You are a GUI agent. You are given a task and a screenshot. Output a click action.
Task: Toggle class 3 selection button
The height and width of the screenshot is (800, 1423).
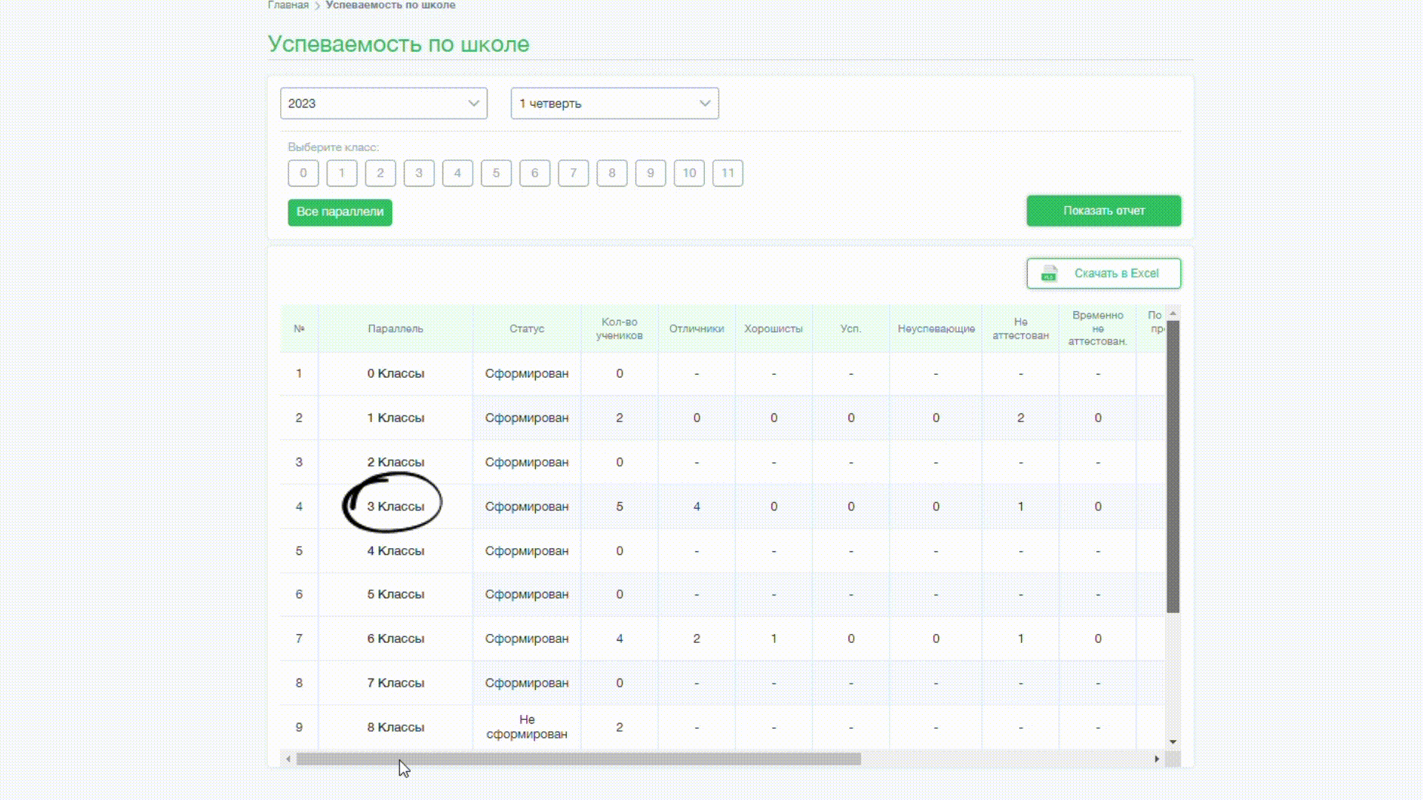click(419, 173)
